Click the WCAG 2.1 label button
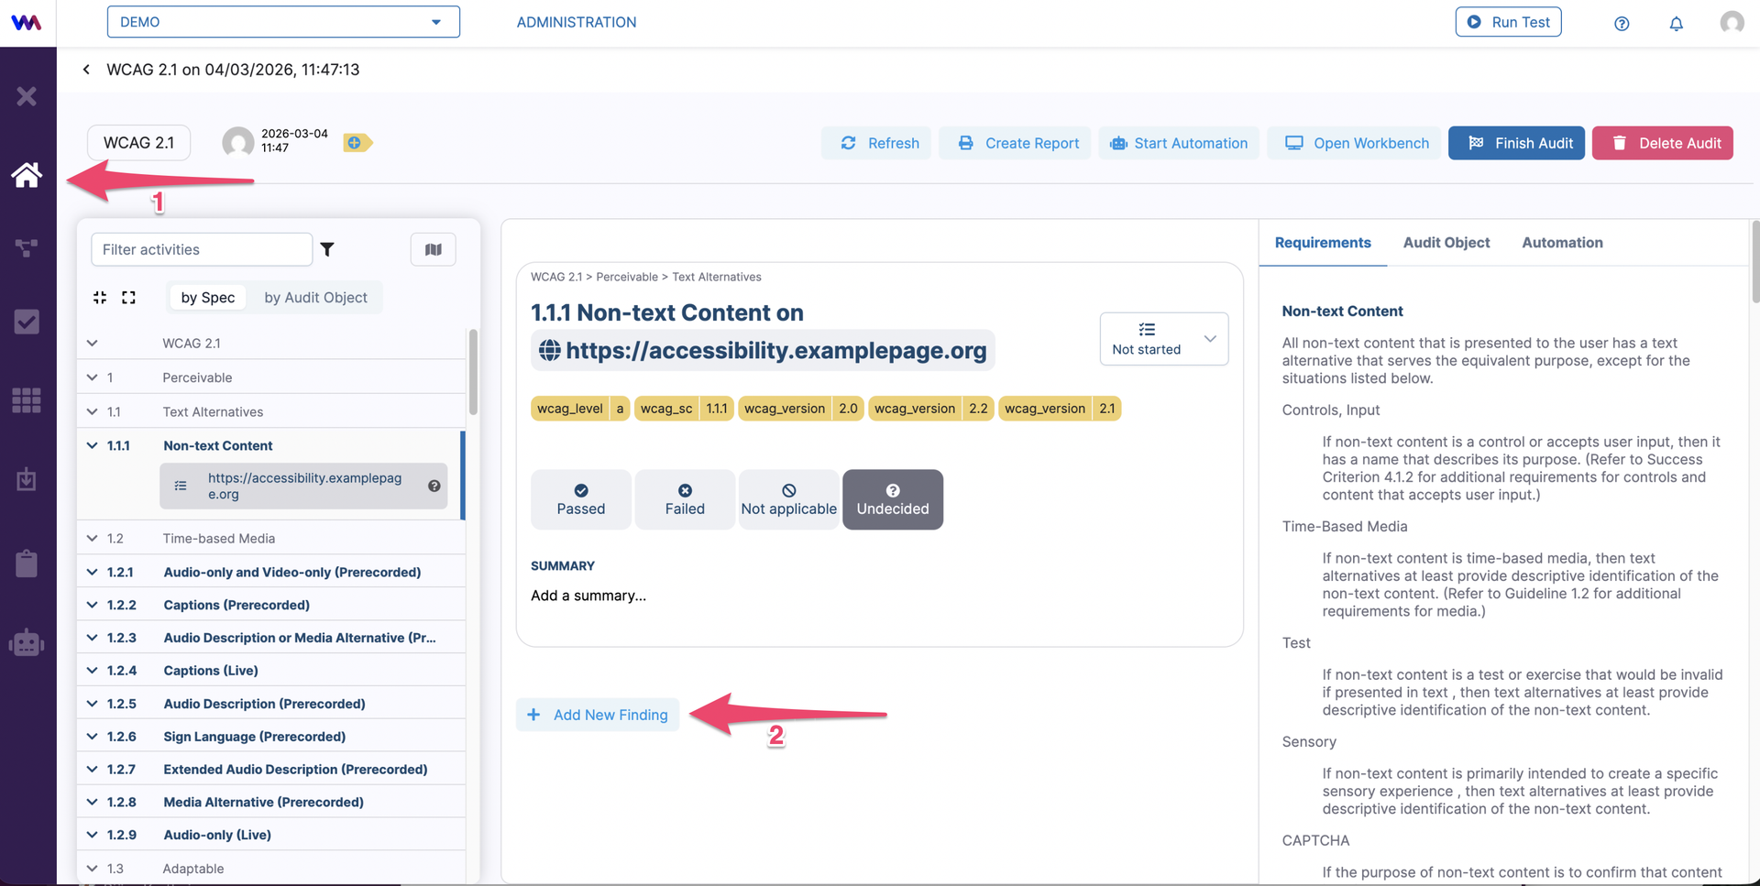Viewport: 1760px width, 886px height. pos(138,143)
